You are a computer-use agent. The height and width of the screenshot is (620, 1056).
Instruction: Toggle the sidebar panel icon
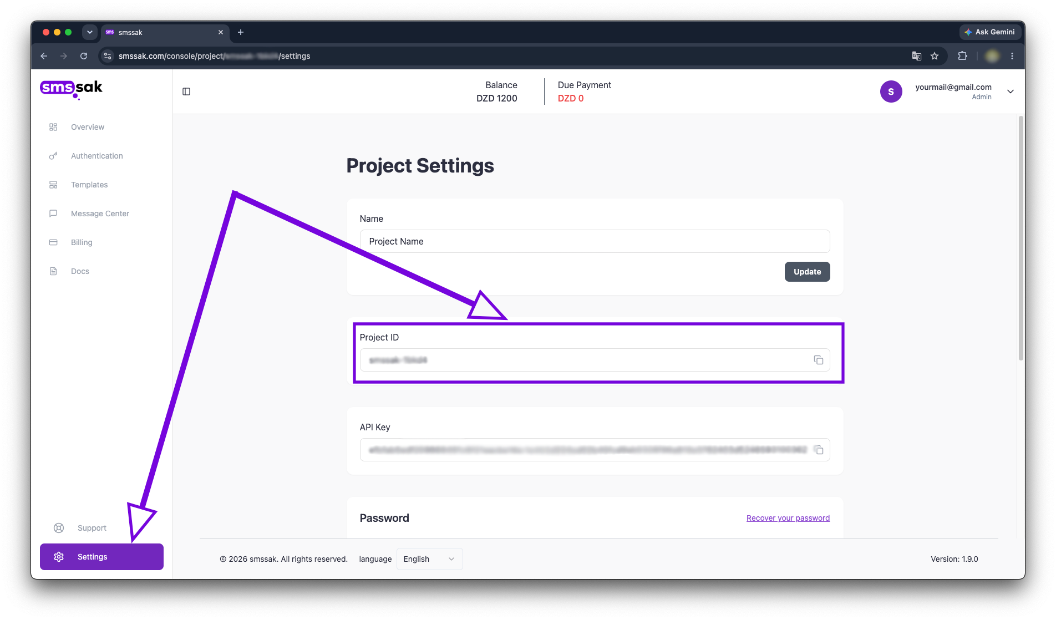[x=186, y=92]
